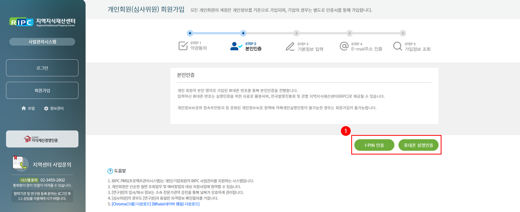Open the 지식재산경영인증 banner
This screenshot has width=520, height=212.
tap(42, 139)
